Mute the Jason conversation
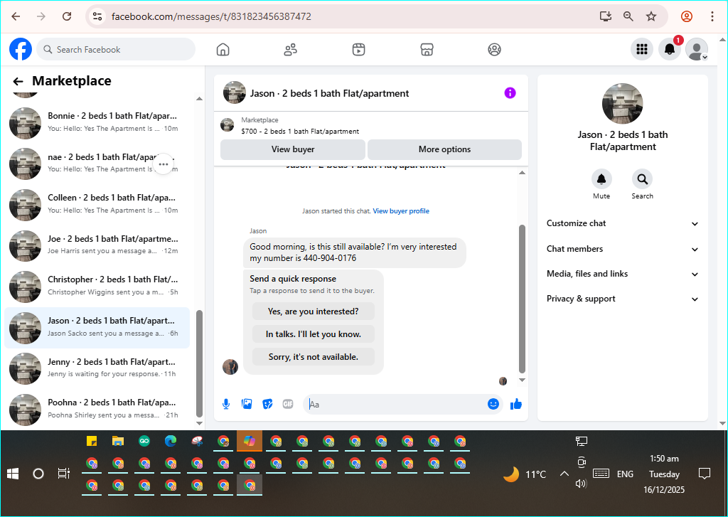The image size is (728, 517). [x=601, y=178]
